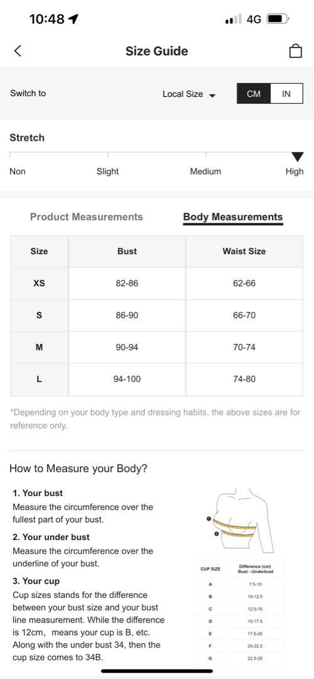The image size is (314, 679).
Task: Open the shopping bag icon
Action: pos(295,51)
